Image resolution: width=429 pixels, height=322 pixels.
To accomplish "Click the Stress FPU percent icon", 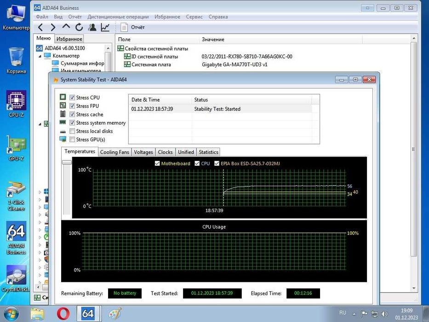I will tap(63, 105).
